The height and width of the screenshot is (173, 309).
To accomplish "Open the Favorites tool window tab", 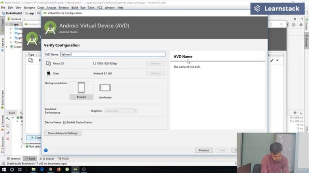I will tap(2, 123).
